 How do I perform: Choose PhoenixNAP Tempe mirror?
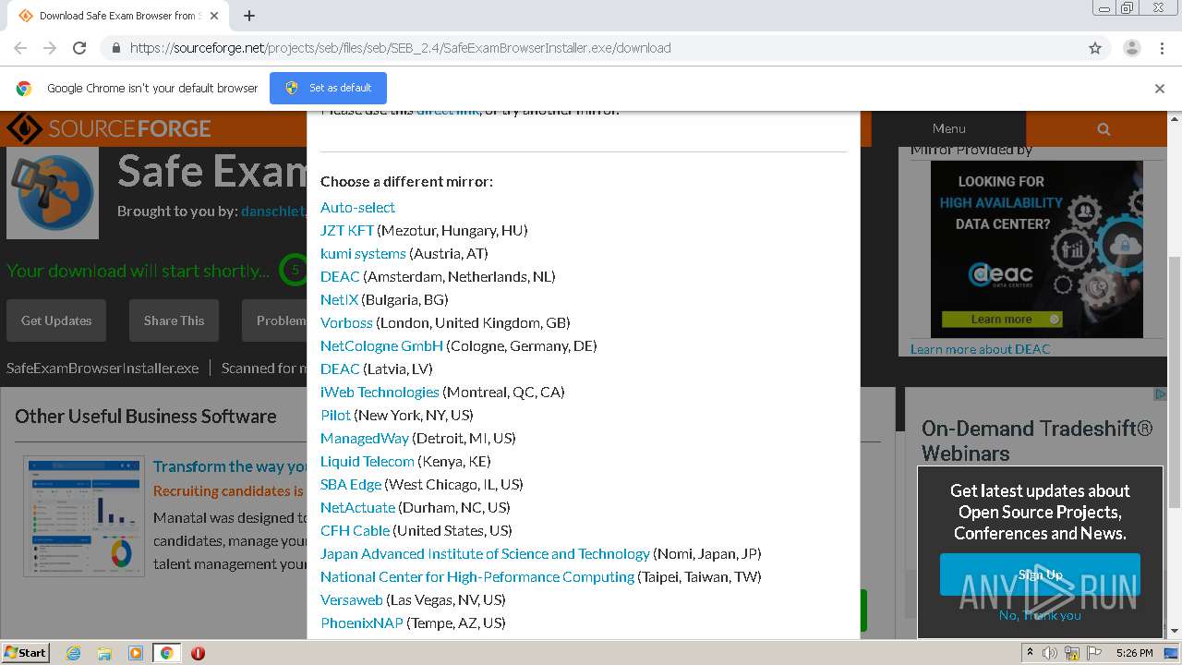pyautogui.click(x=362, y=623)
